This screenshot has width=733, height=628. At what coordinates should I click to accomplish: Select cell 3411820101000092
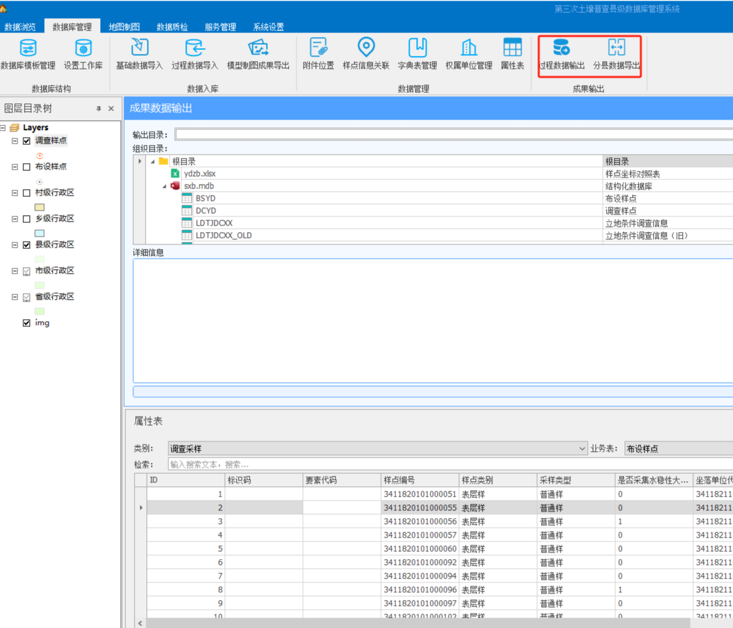[420, 562]
